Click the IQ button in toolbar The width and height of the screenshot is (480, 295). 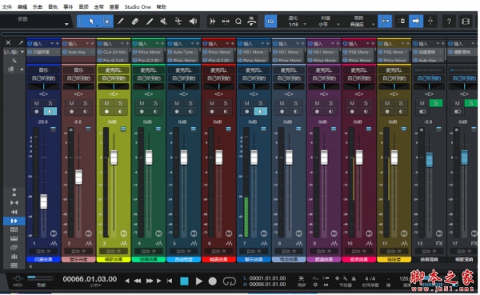pyautogui.click(x=270, y=21)
